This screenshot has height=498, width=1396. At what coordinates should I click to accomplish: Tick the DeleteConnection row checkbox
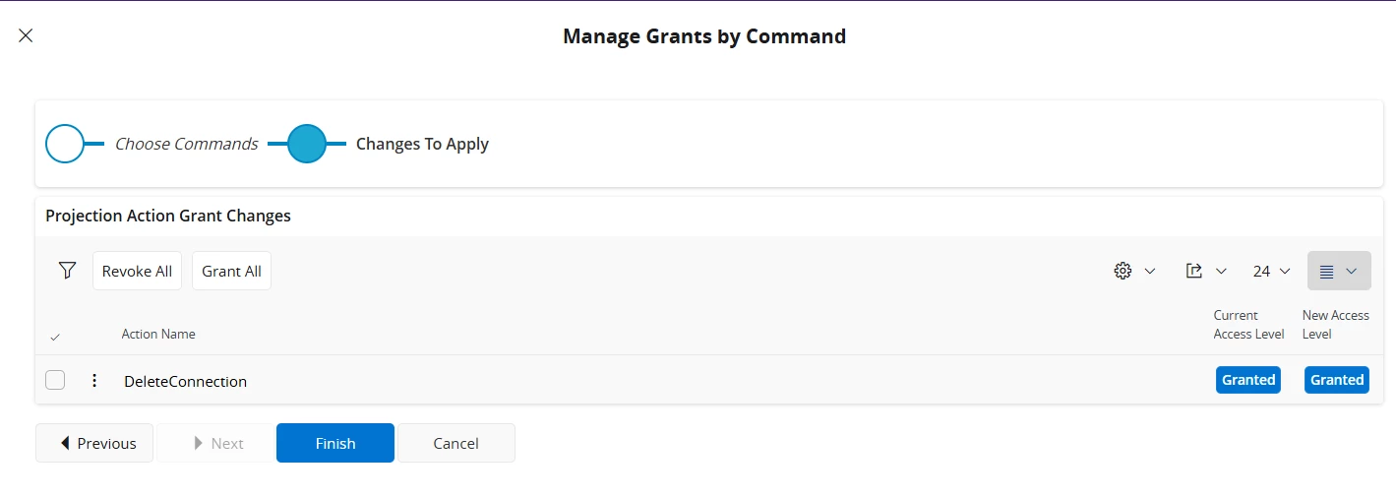[x=55, y=380]
